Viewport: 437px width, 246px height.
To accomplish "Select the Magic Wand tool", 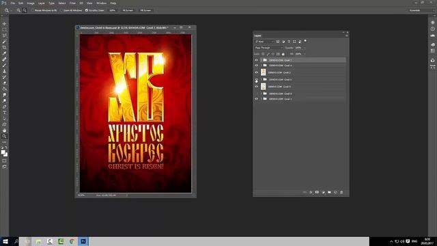I will [x=4, y=42].
